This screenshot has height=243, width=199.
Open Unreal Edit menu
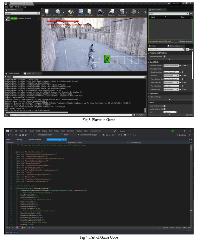11,7
